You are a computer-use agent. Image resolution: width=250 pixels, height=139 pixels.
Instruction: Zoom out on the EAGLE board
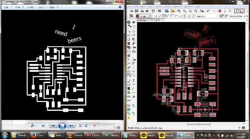pyautogui.click(x=190, y=11)
